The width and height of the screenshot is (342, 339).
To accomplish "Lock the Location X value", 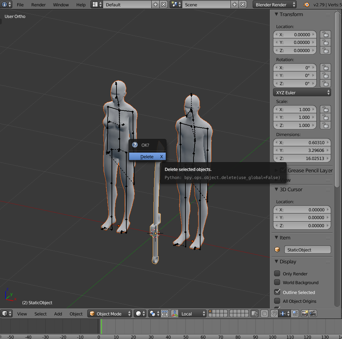I will click(325, 34).
